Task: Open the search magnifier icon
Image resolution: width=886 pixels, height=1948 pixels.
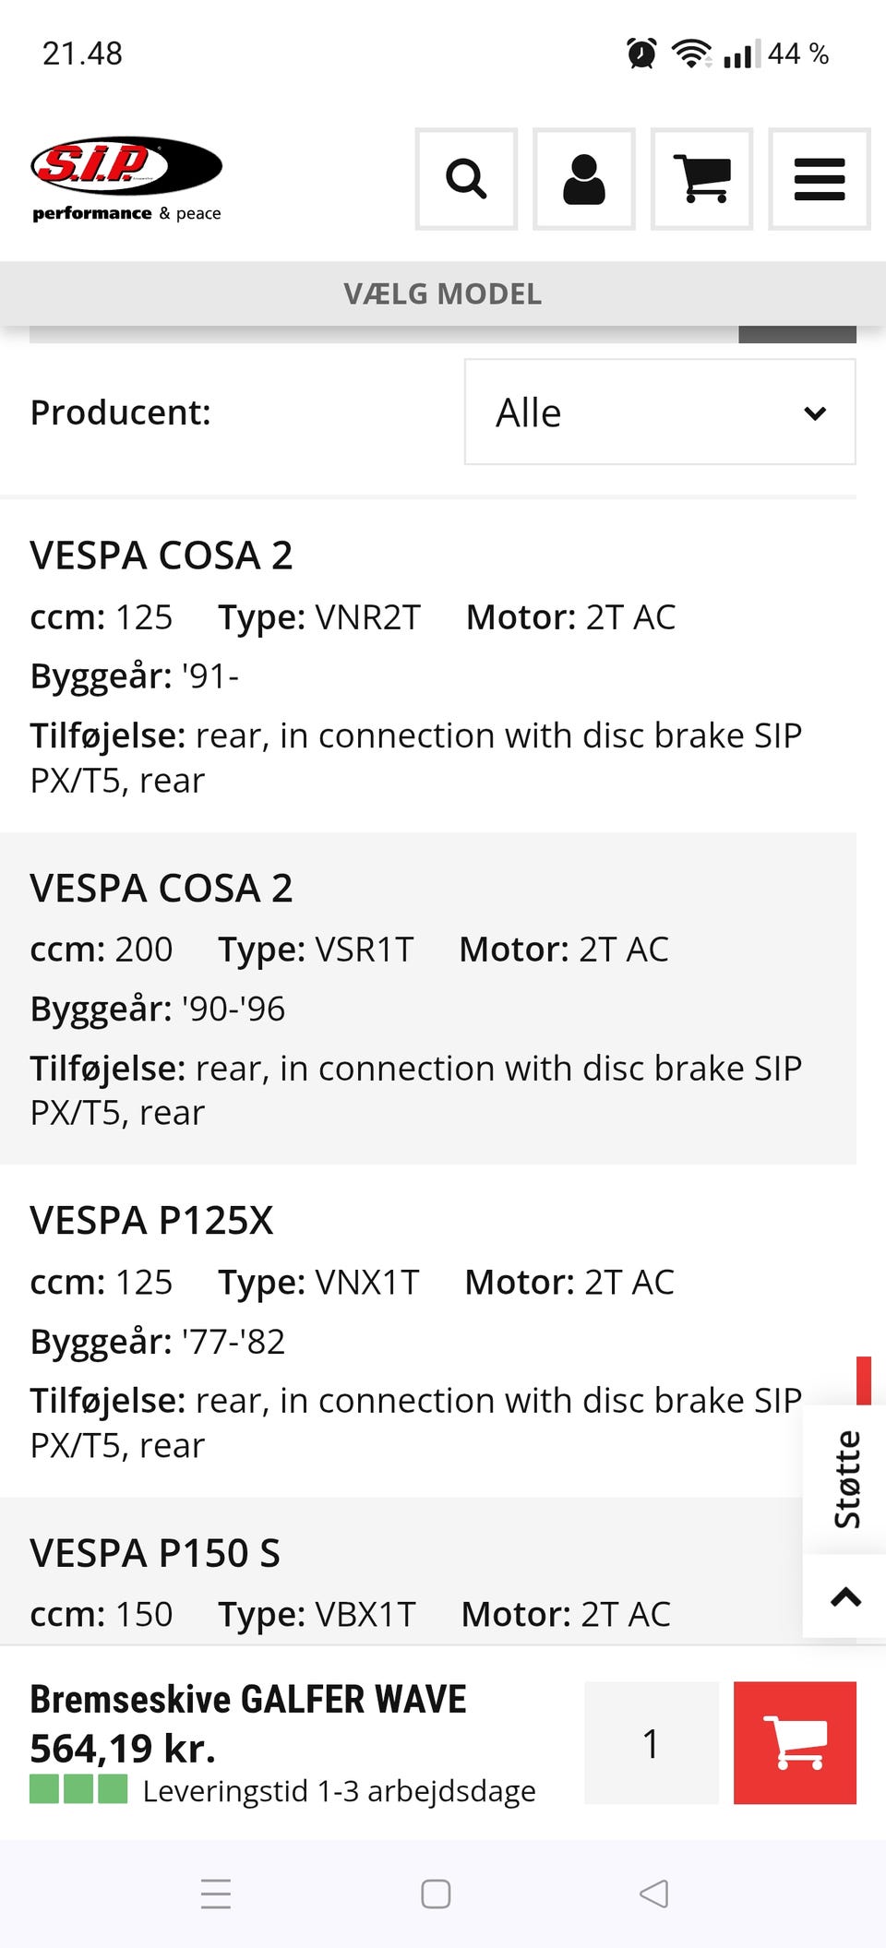Action: click(466, 179)
